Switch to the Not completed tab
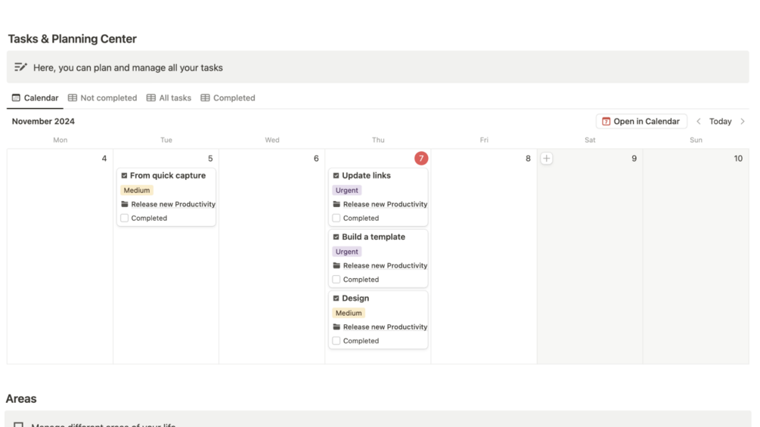 [102, 97]
